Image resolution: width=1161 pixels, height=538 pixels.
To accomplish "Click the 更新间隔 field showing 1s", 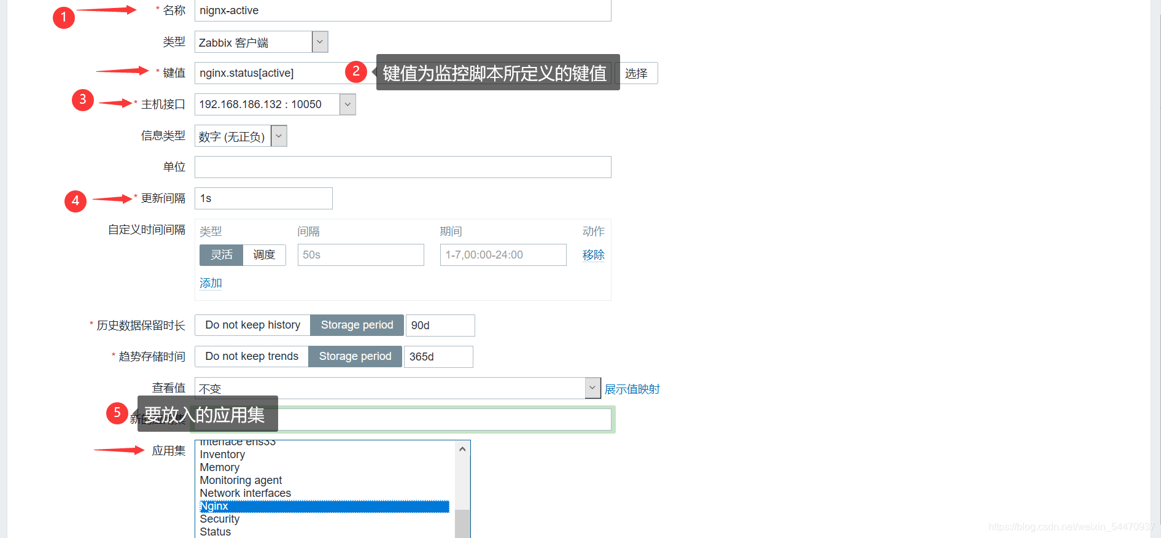I will click(263, 198).
